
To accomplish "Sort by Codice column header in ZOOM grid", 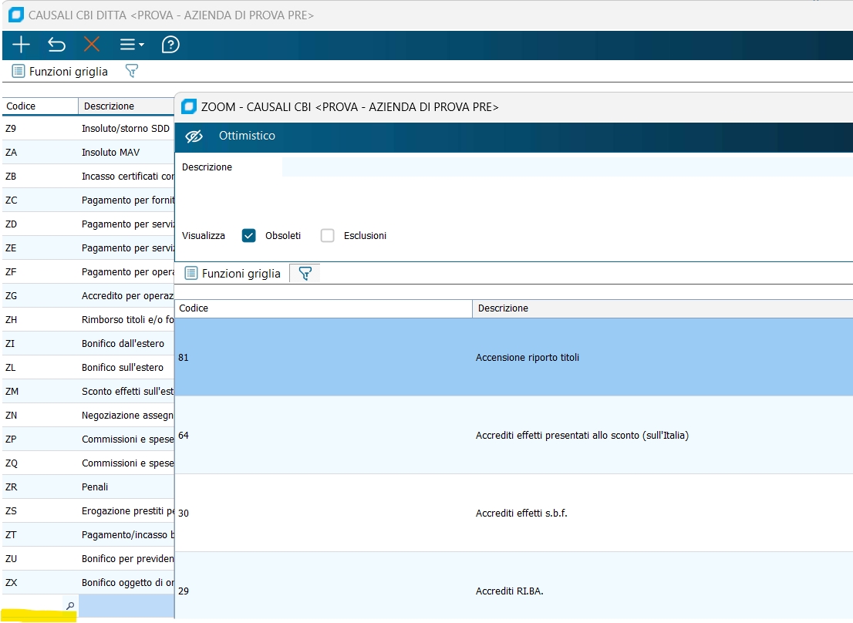I will coord(322,308).
